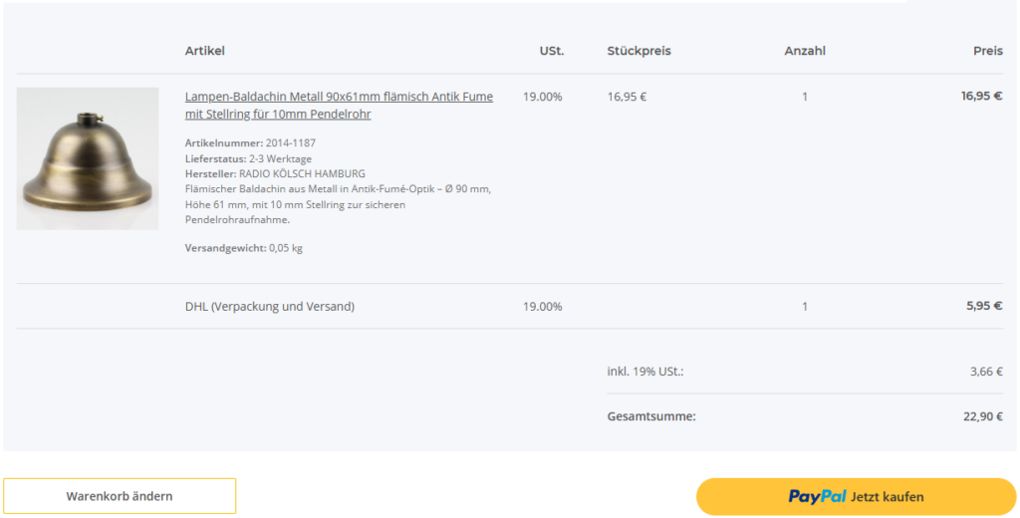
Task: Select the Hersteller RADIO KÖLSCH HAMBURG line
Action: click(x=275, y=173)
